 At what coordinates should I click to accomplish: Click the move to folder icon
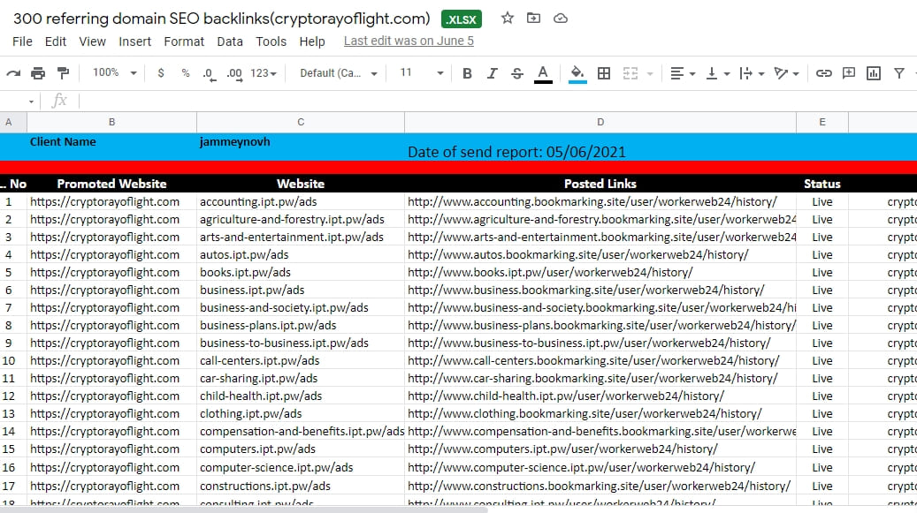pyautogui.click(x=533, y=19)
